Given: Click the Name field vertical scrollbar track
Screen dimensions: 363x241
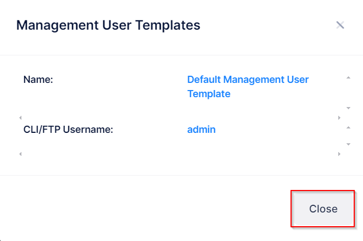Looking at the screenshot, I should pos(348,93).
